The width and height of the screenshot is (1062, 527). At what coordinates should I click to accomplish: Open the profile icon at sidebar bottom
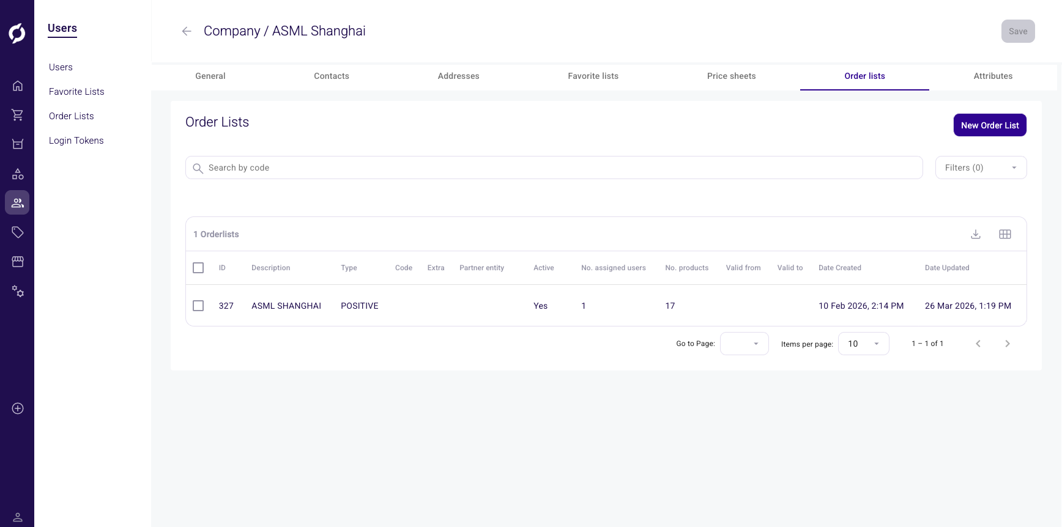[18, 517]
